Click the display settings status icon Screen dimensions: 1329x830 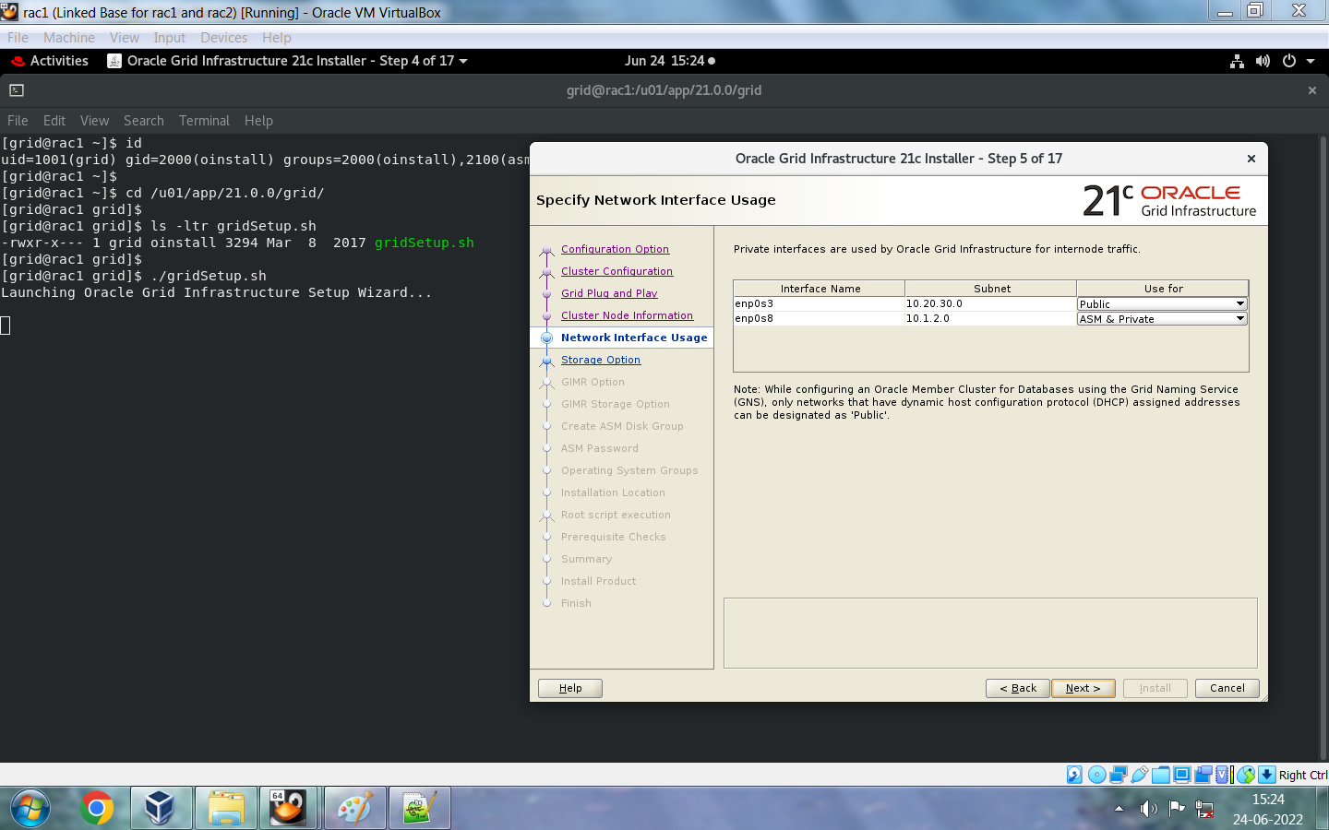(1182, 775)
